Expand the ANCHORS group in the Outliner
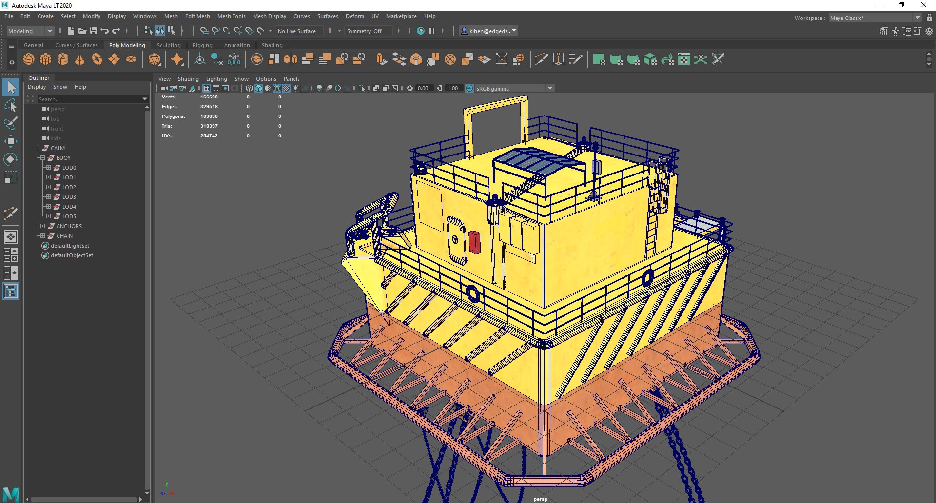Screen dimensions: 936x503 pos(42,226)
